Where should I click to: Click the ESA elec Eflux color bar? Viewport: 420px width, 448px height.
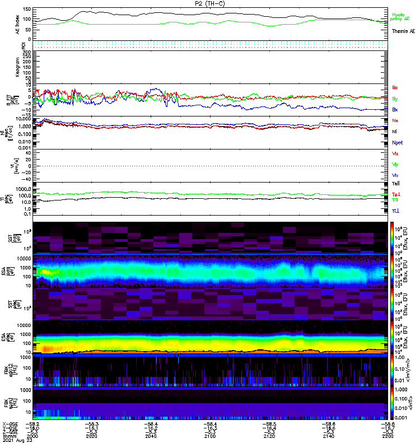(x=392, y=337)
